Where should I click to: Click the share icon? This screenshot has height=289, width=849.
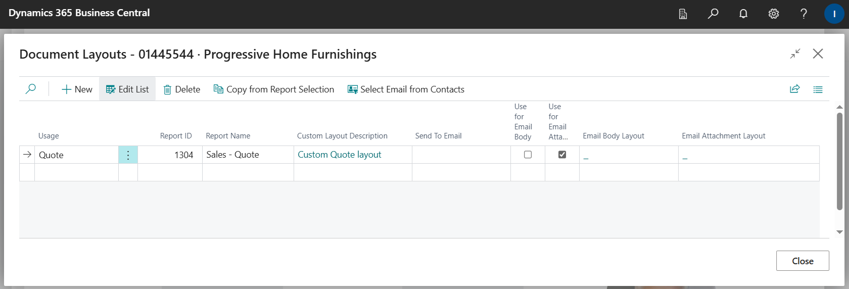[795, 89]
